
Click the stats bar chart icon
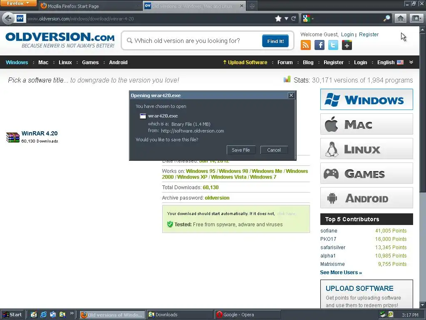pyautogui.click(x=287, y=79)
